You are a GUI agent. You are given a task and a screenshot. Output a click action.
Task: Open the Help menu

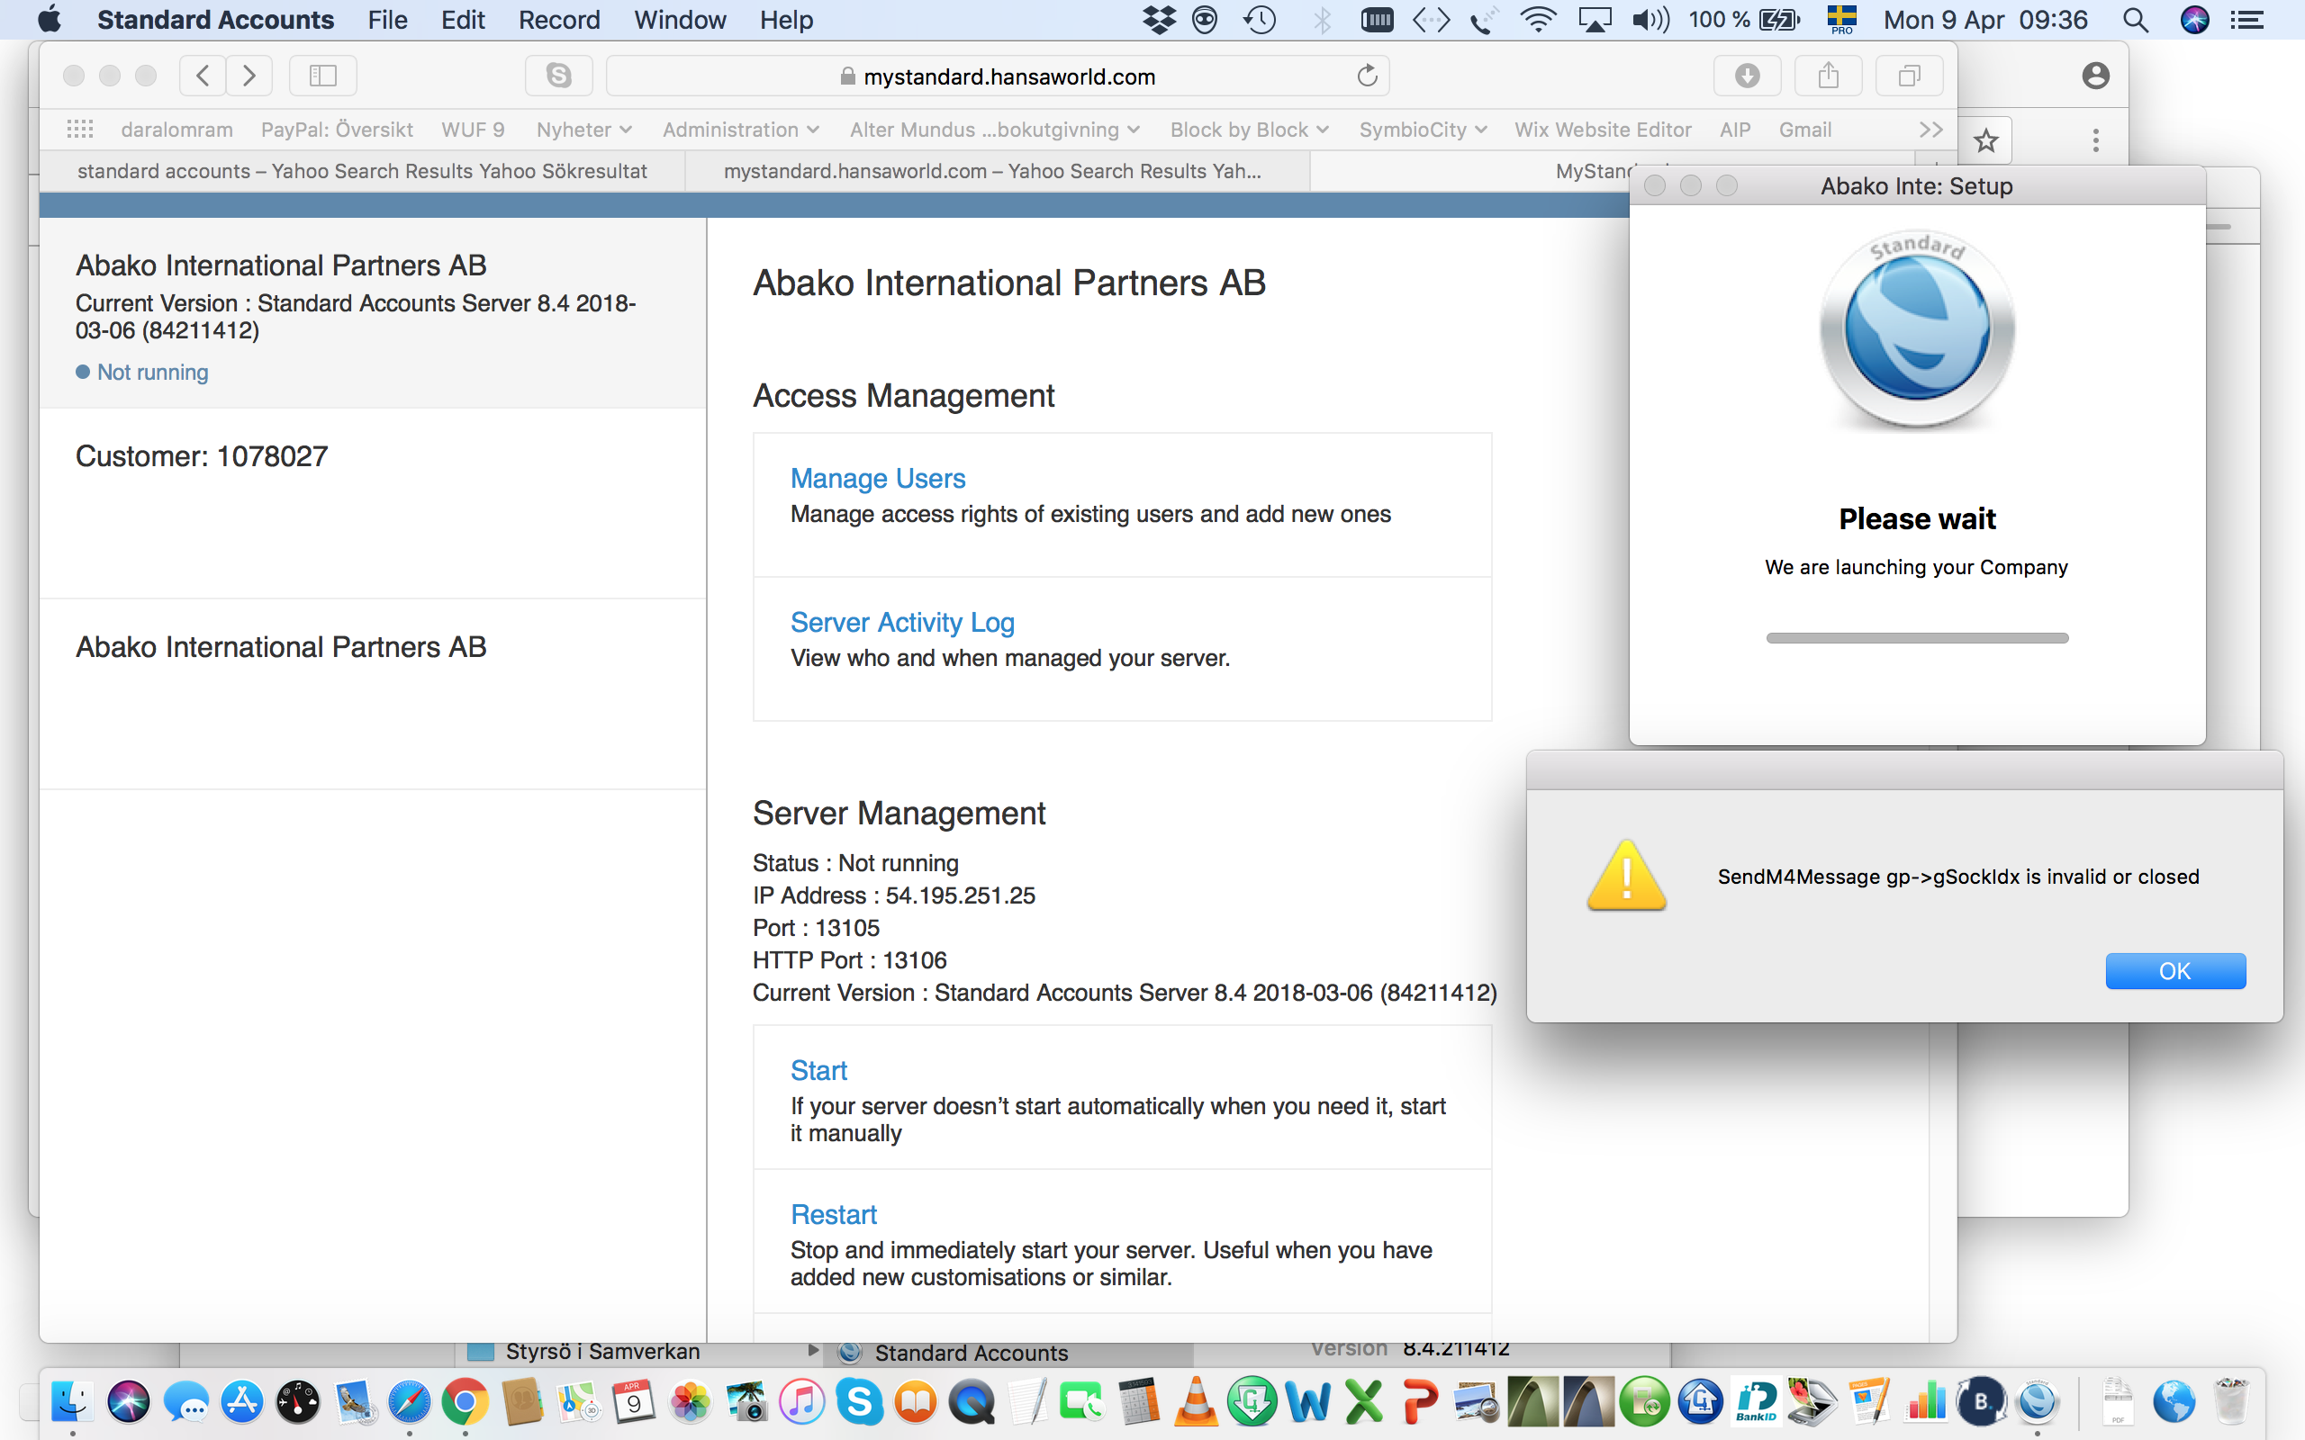click(x=786, y=20)
